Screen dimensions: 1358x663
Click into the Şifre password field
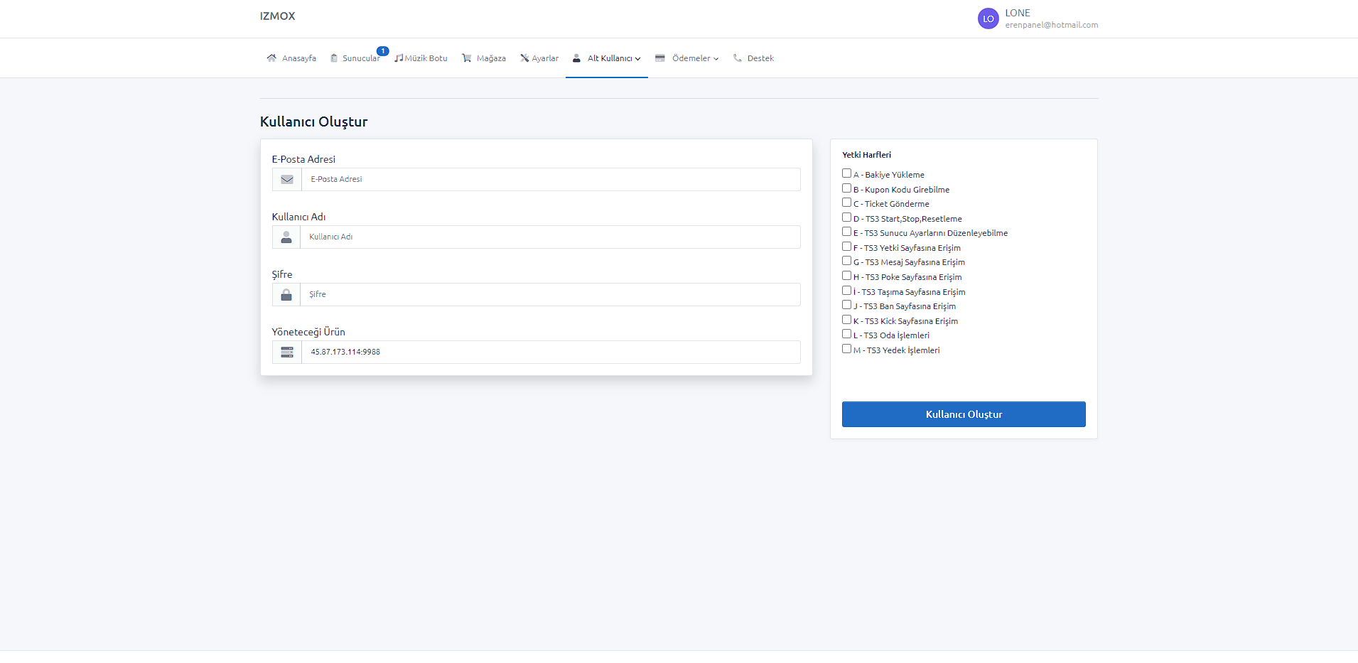click(x=550, y=294)
